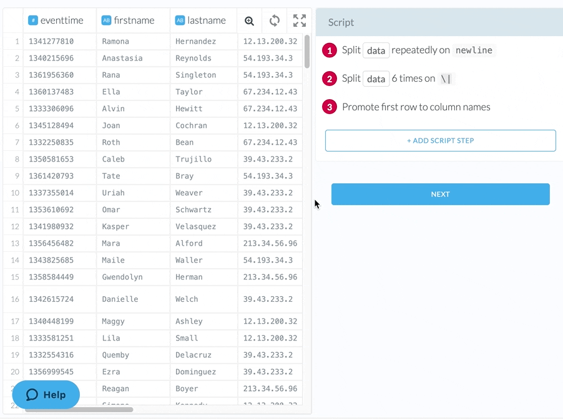Open the Help chat bubble

point(46,395)
